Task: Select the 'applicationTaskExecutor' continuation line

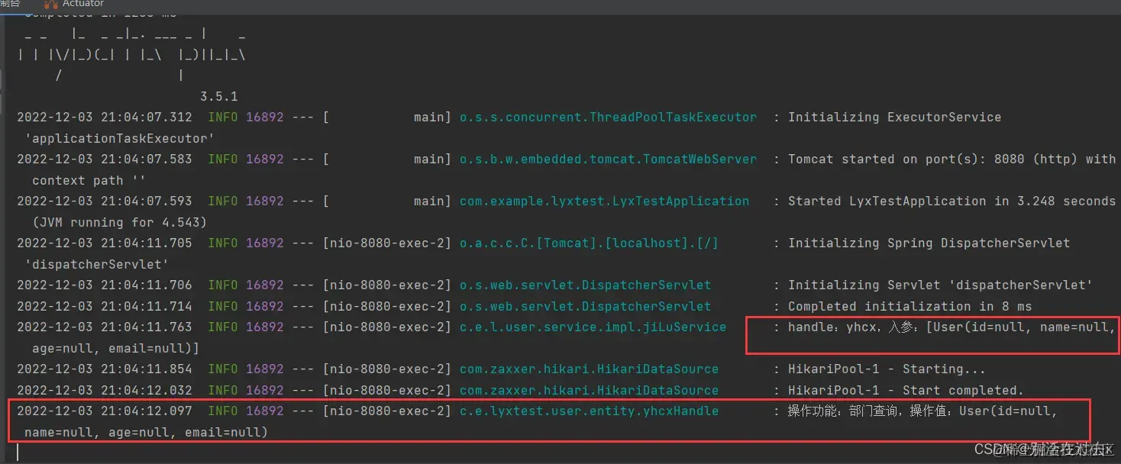Action: pos(119,139)
